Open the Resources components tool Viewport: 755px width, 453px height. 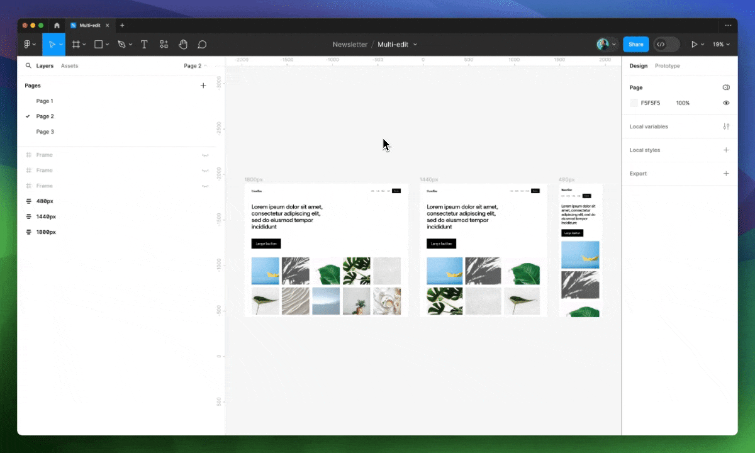[164, 45]
